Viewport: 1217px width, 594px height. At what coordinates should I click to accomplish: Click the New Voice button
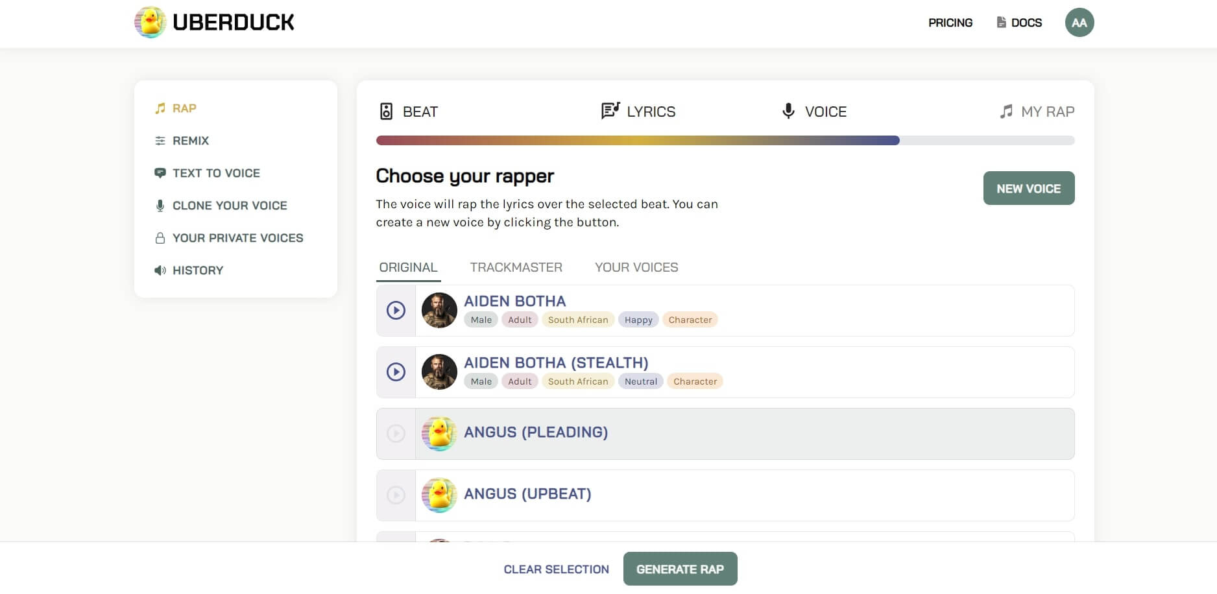click(1029, 188)
